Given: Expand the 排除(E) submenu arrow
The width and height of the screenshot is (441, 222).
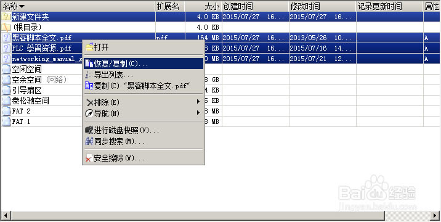Looking at the screenshot, I should pyautogui.click(x=198, y=101).
